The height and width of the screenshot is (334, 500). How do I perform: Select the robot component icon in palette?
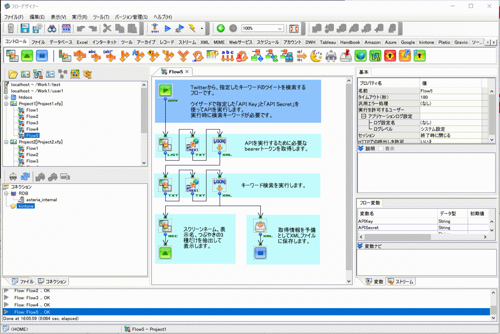pos(331,55)
